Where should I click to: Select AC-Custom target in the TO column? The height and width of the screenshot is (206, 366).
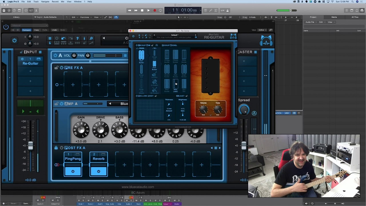pyautogui.click(x=154, y=91)
